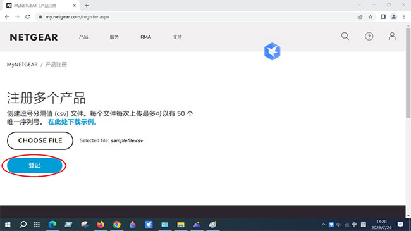Close the MyNETGEAR browser tab
This screenshot has height=231, width=411.
[75, 6]
